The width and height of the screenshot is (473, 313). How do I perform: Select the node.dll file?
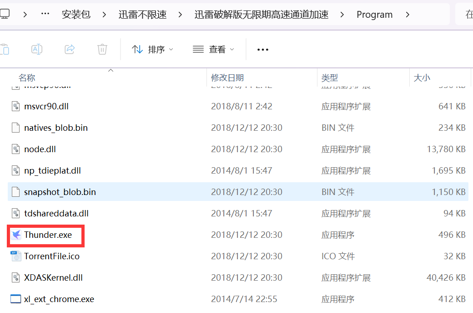pyautogui.click(x=40, y=149)
